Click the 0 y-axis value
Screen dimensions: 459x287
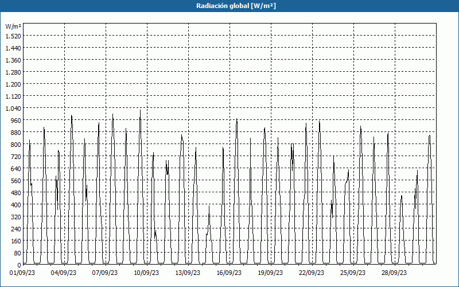click(x=20, y=265)
